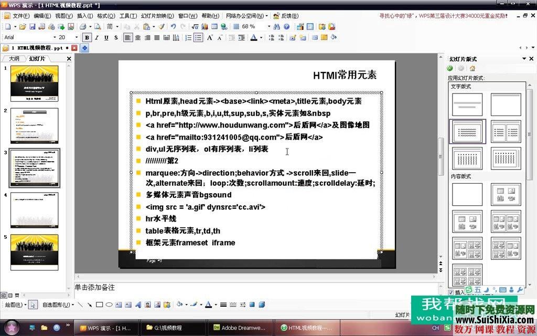This screenshot has height=336, width=537.
Task: Insert a table from standard toolbar
Action: point(214,26)
